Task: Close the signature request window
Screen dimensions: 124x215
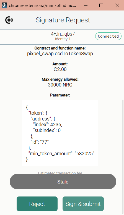Action: [x=117, y=5]
